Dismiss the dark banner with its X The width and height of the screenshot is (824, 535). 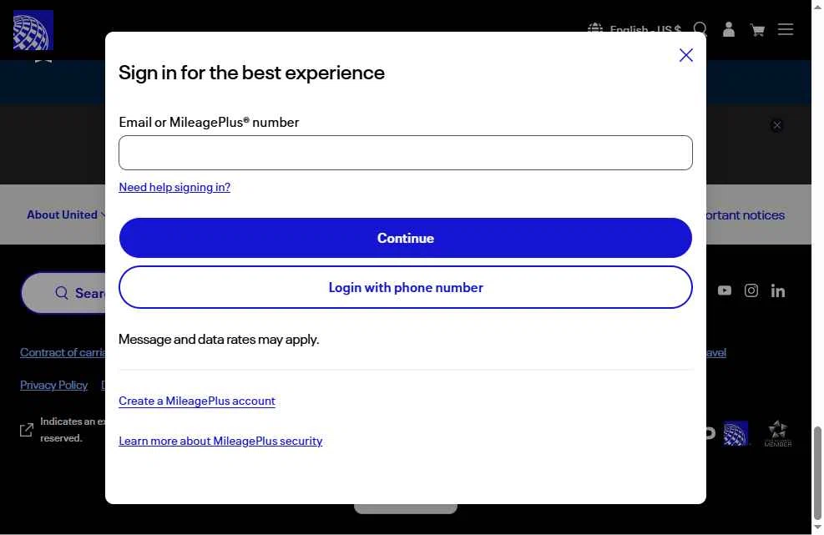click(776, 125)
